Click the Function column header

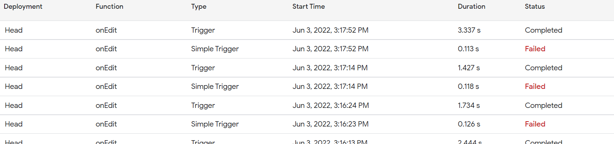(x=109, y=6)
